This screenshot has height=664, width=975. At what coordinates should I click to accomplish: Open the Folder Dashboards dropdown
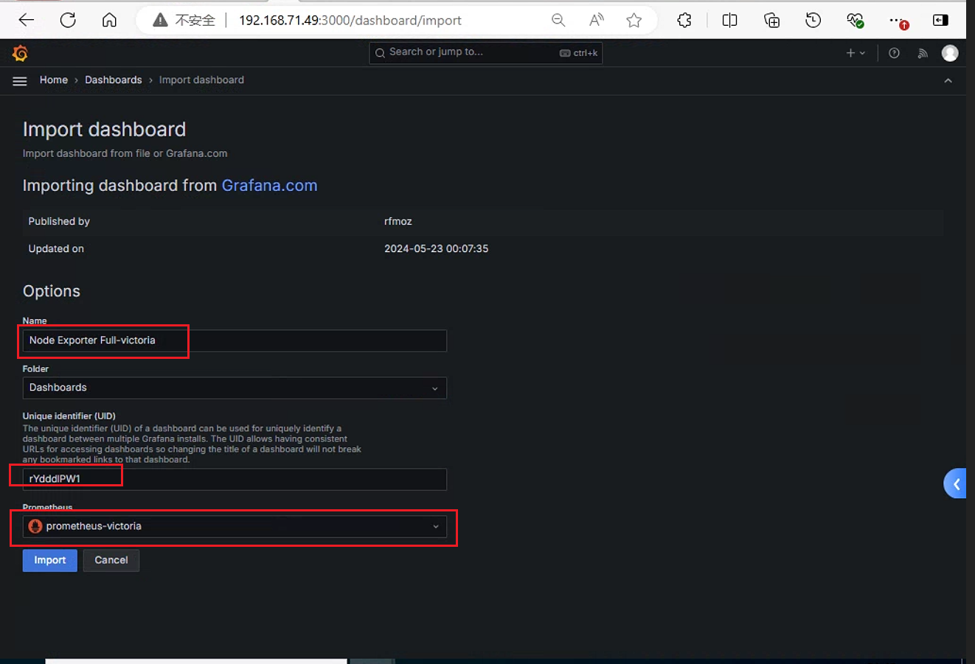[x=235, y=388]
